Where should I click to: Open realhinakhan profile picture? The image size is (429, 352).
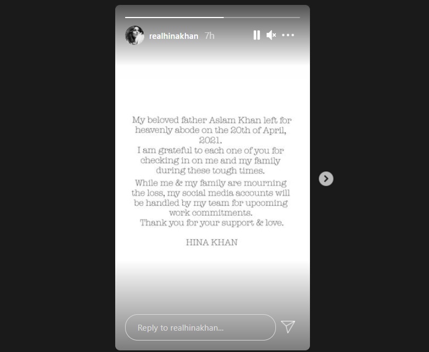134,36
